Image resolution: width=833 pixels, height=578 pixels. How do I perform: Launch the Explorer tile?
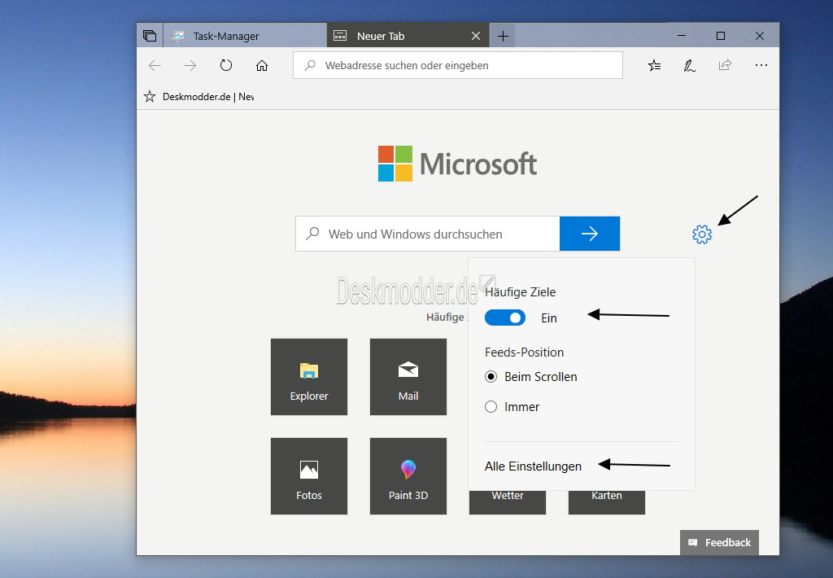point(309,377)
